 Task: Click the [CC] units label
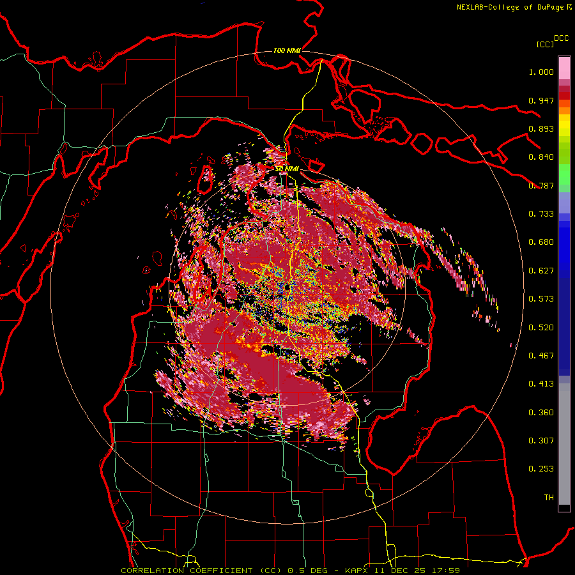[x=546, y=44]
